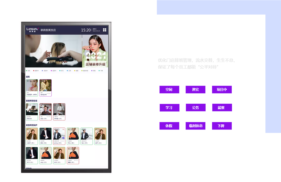This screenshot has height=182, width=281.
Task: Click the green 空闲 badge on 花花's card
Action: [28, 105]
